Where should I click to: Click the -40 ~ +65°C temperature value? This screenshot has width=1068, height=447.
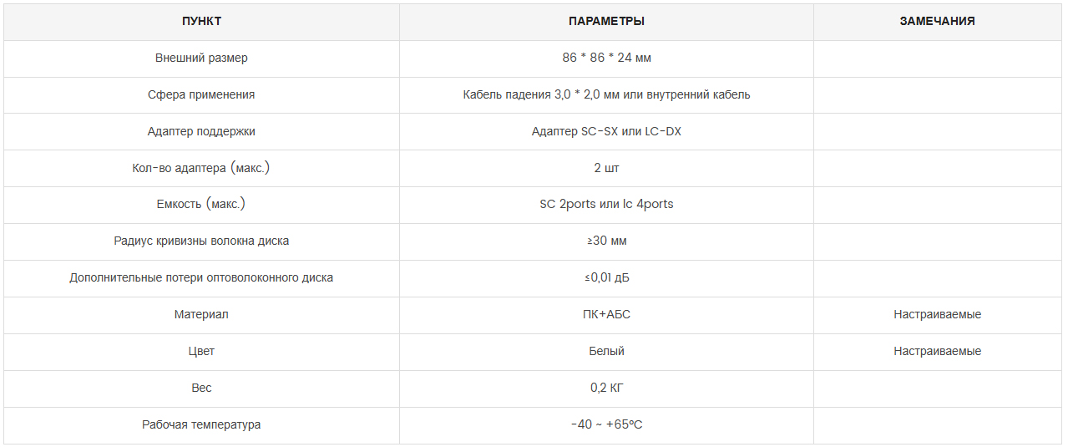pyautogui.click(x=606, y=425)
